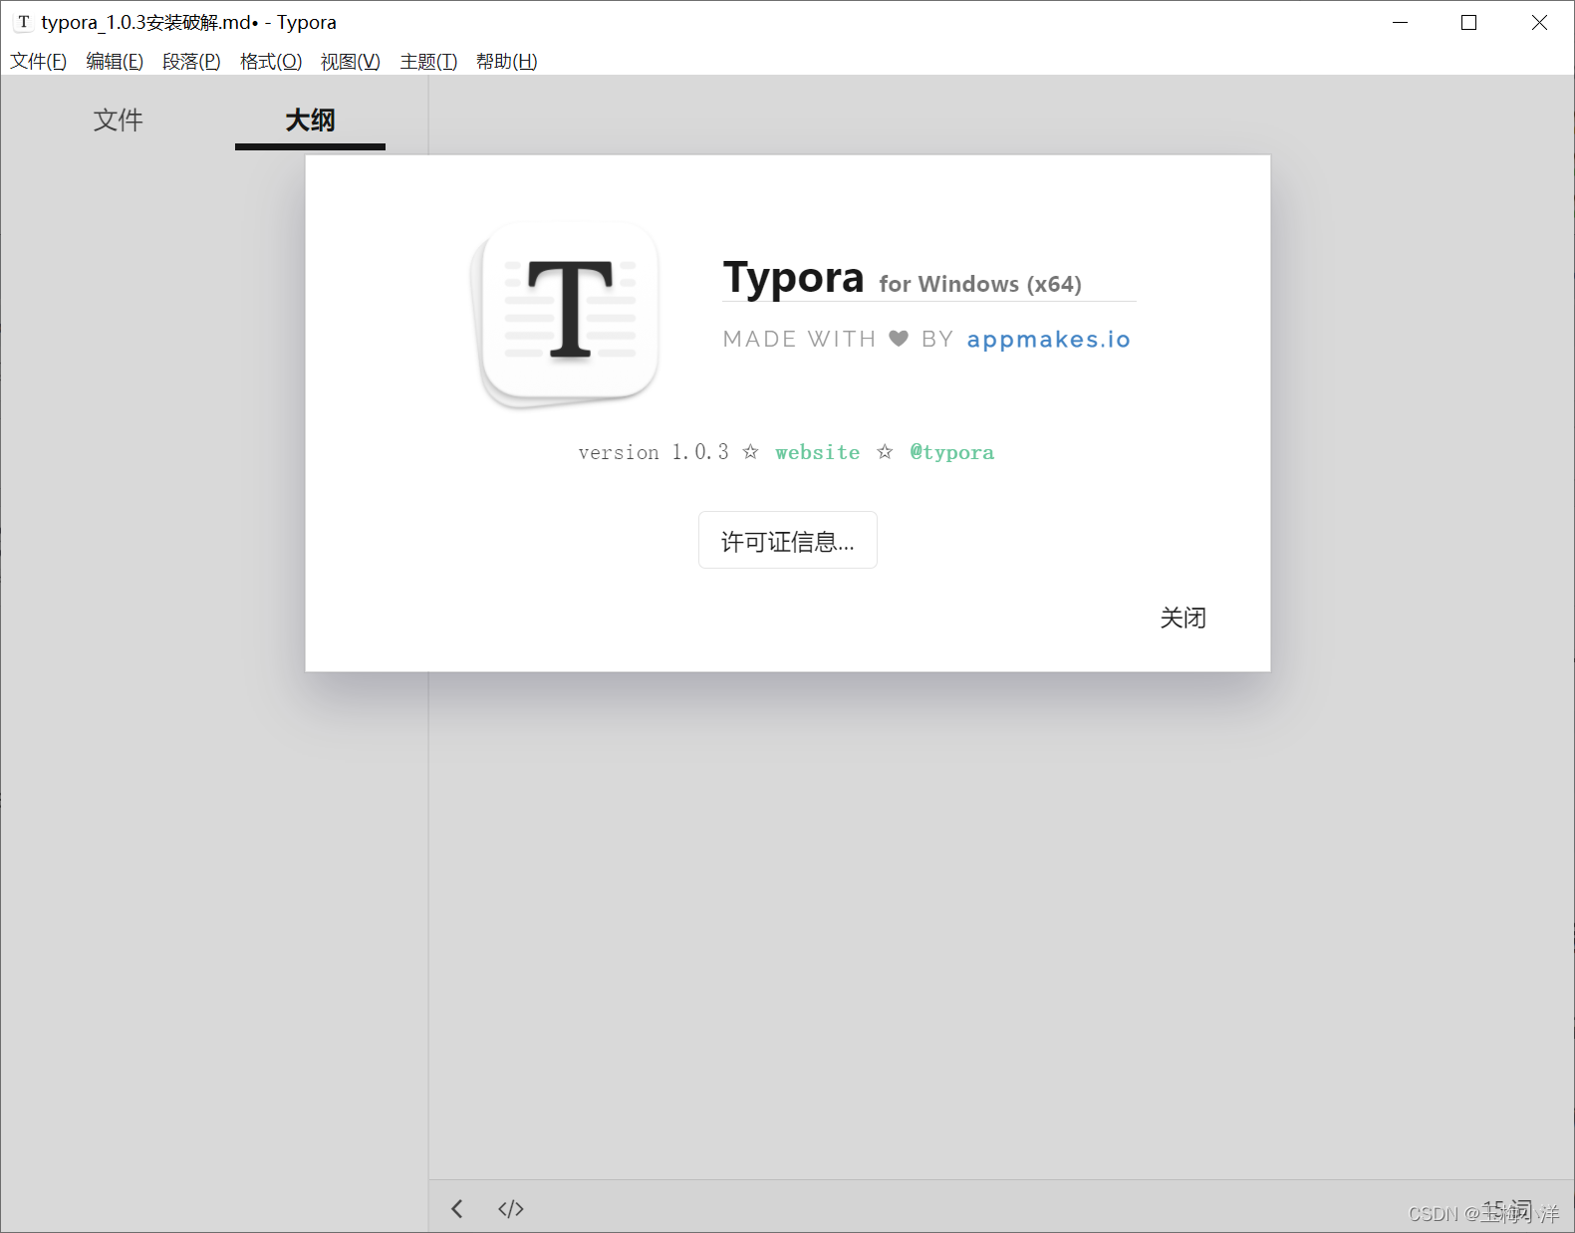Minimize the Typora window
The height and width of the screenshot is (1233, 1575).
pos(1401,22)
